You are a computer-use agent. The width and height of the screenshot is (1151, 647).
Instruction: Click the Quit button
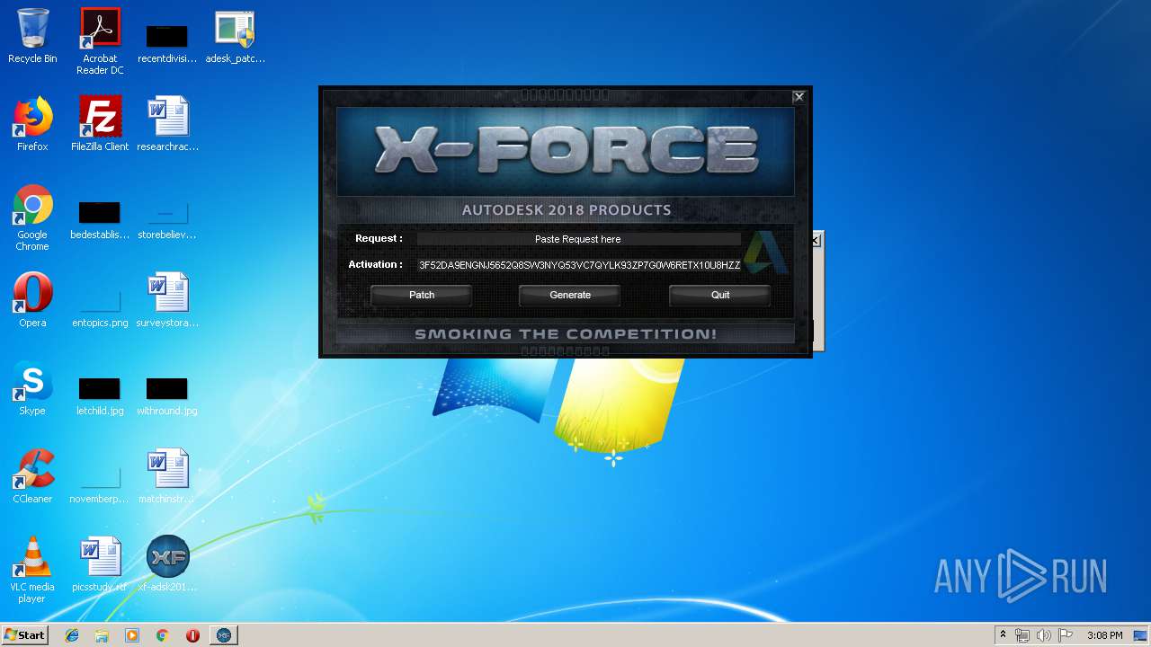coord(720,295)
